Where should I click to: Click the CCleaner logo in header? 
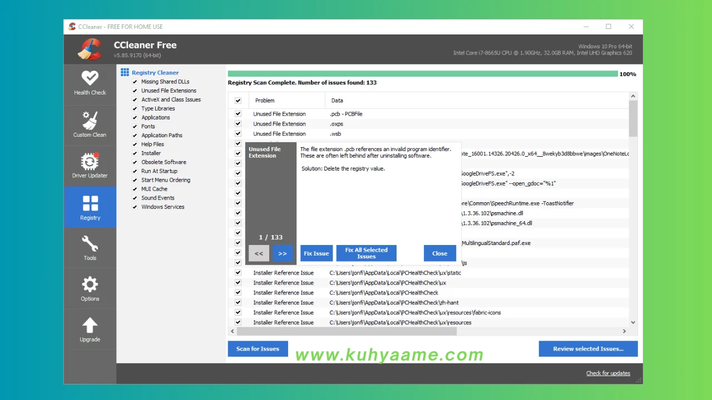pyautogui.click(x=90, y=49)
